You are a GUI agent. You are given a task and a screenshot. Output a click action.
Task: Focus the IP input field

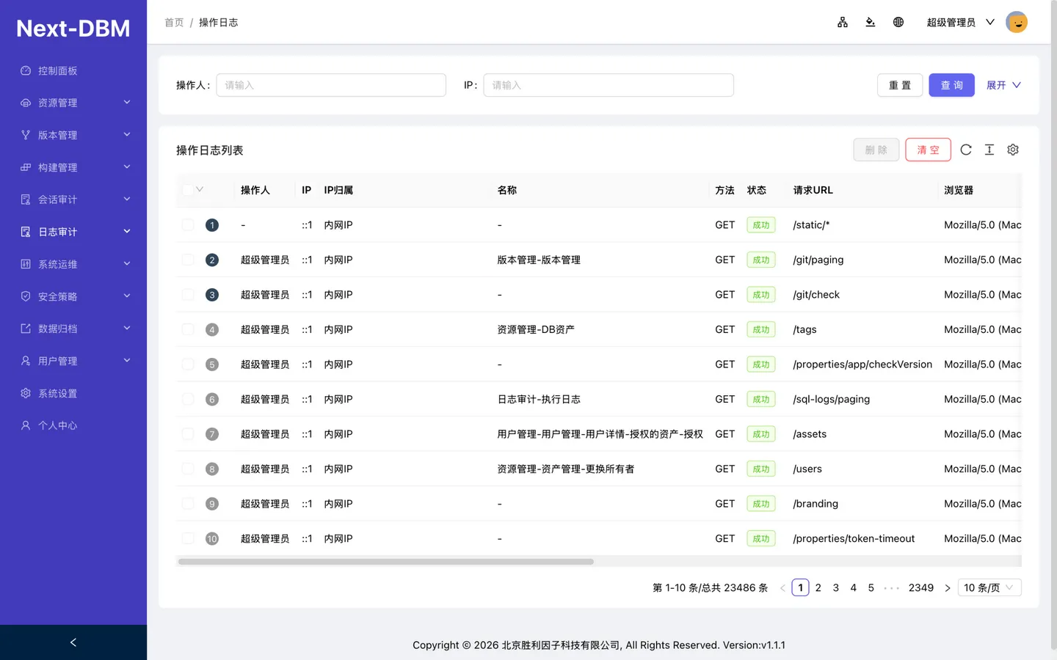(609, 85)
